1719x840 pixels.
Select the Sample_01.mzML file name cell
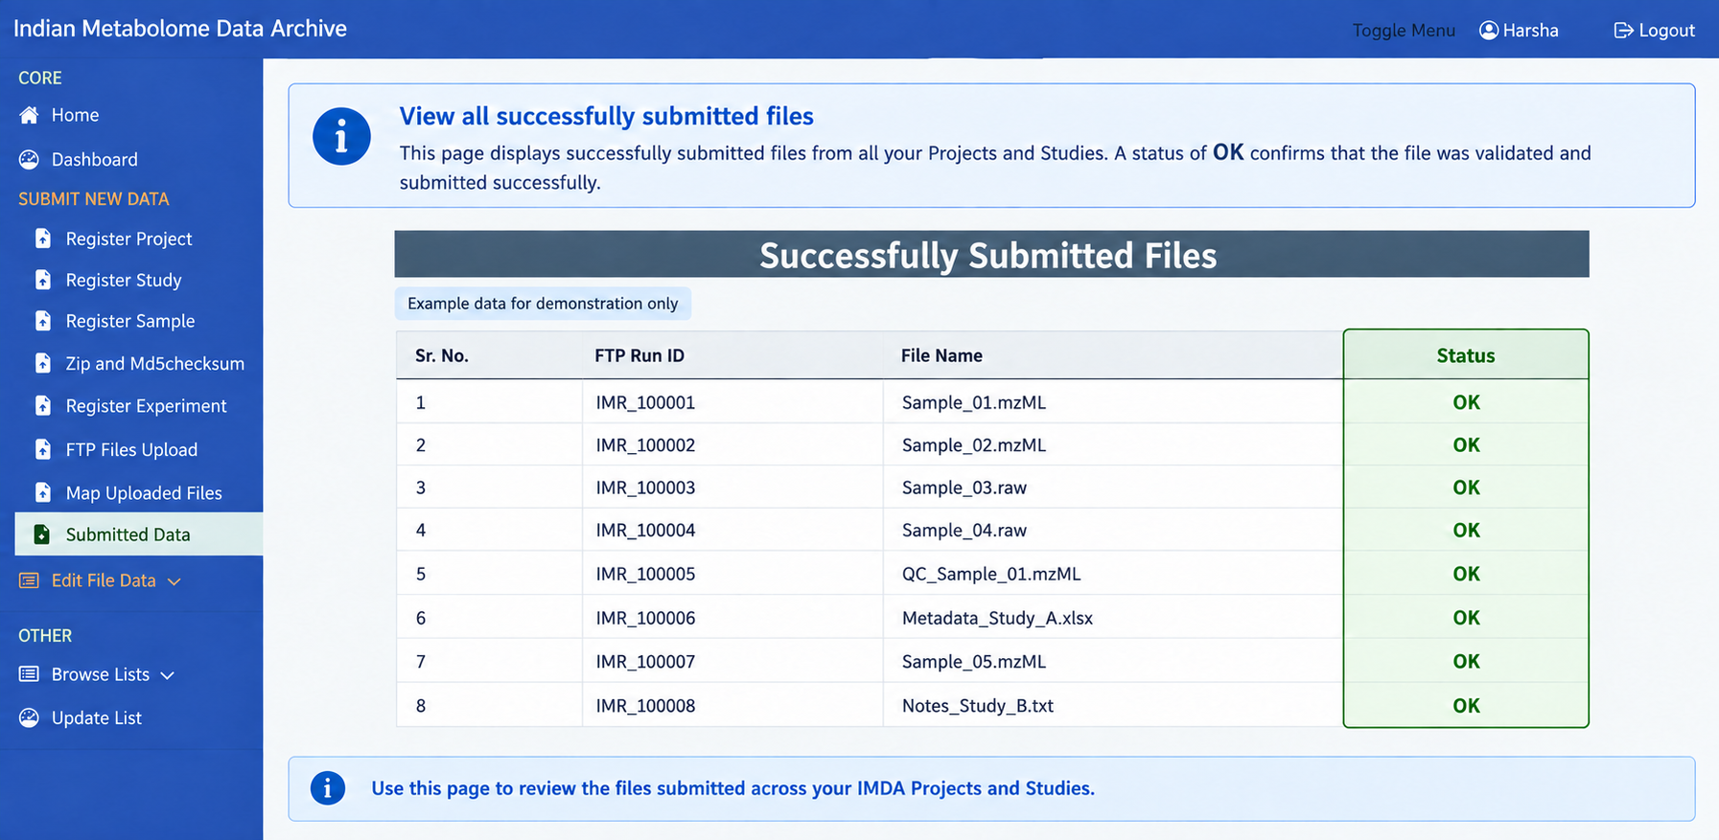pyautogui.click(x=974, y=402)
